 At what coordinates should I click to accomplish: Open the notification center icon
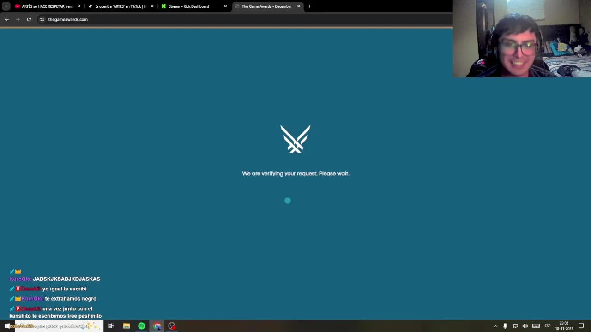581,326
